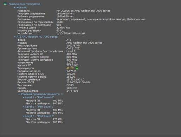Click the 155,00 BIOS memory value

71,77
